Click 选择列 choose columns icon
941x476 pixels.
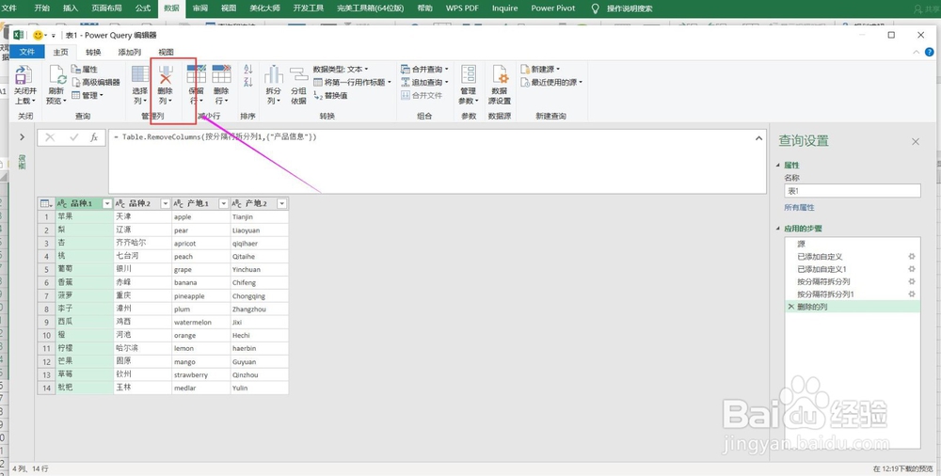coord(140,74)
